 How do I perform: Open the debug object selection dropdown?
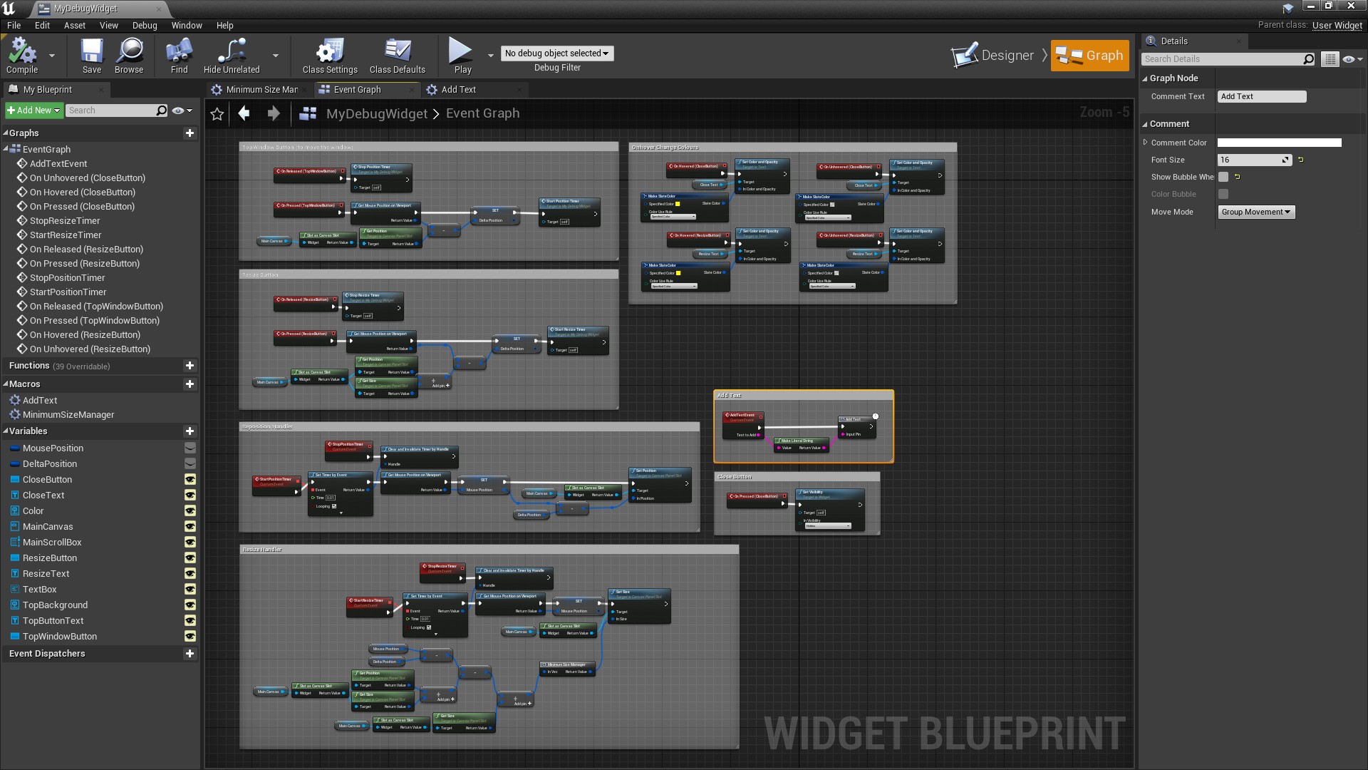(557, 53)
